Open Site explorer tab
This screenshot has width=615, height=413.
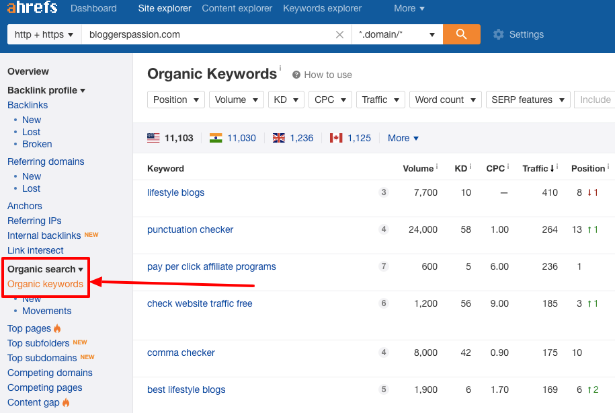coord(165,8)
